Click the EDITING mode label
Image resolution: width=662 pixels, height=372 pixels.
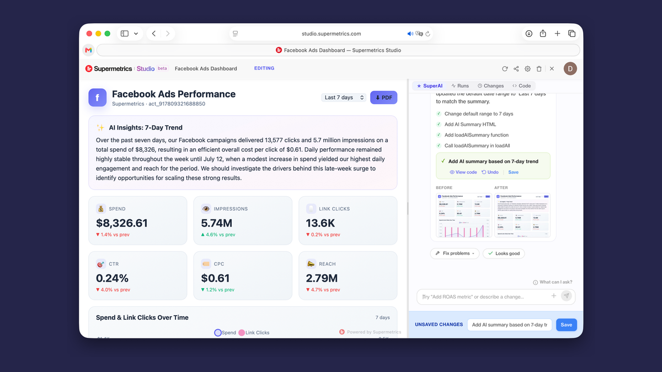pyautogui.click(x=264, y=68)
